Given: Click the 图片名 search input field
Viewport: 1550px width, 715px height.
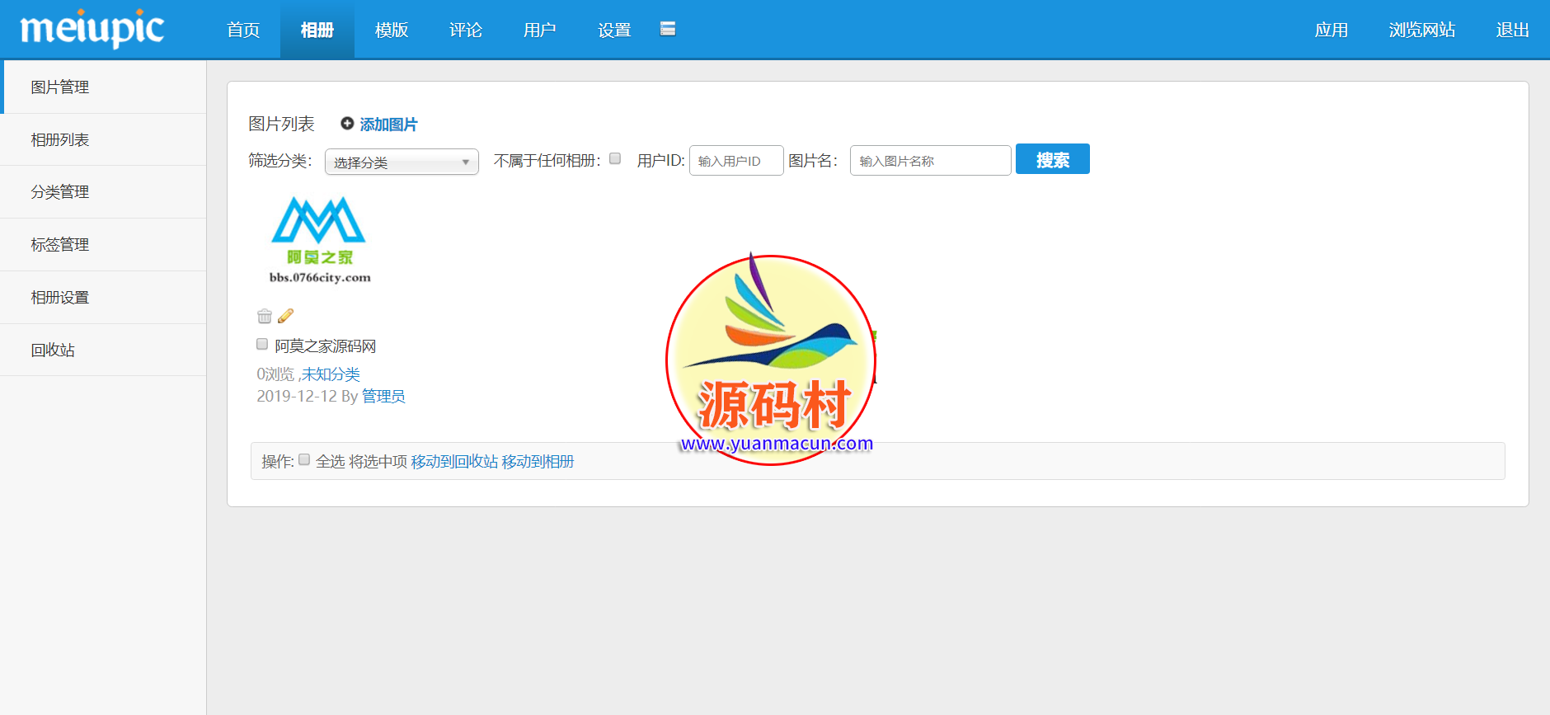Looking at the screenshot, I should tap(930, 161).
